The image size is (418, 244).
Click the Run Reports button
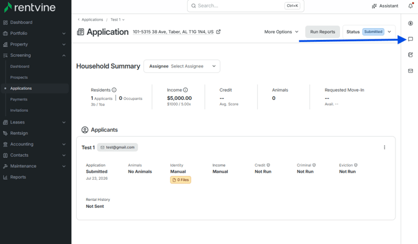point(323,32)
